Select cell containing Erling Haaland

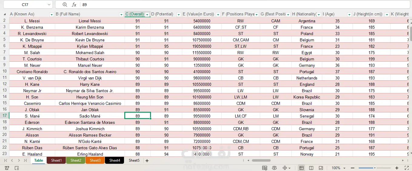pyautogui.click(x=90, y=154)
